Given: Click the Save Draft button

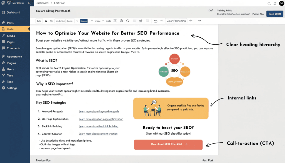Looking at the screenshot, I should pyautogui.click(x=275, y=14).
